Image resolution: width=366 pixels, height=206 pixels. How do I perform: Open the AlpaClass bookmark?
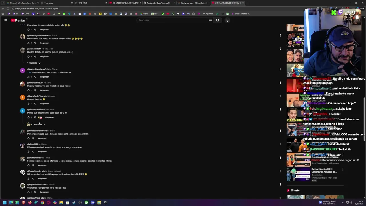coord(208,14)
